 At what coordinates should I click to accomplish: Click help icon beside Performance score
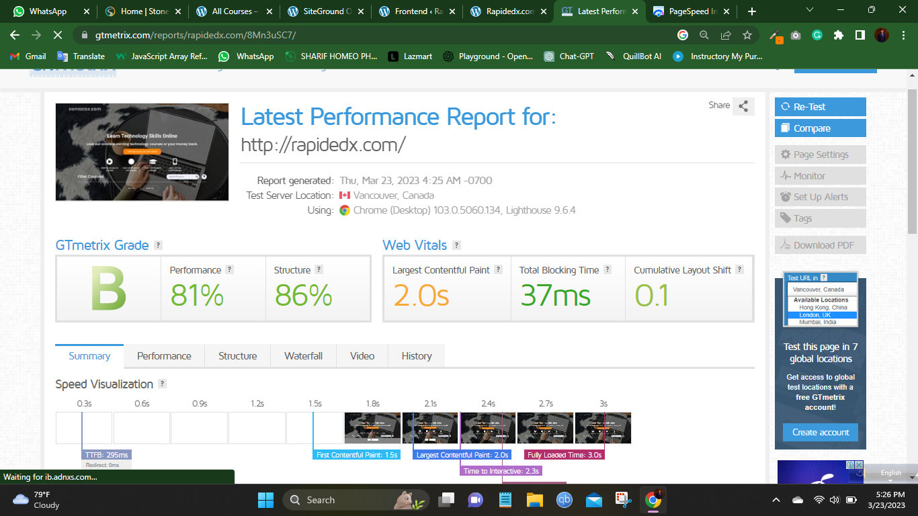[x=229, y=269]
